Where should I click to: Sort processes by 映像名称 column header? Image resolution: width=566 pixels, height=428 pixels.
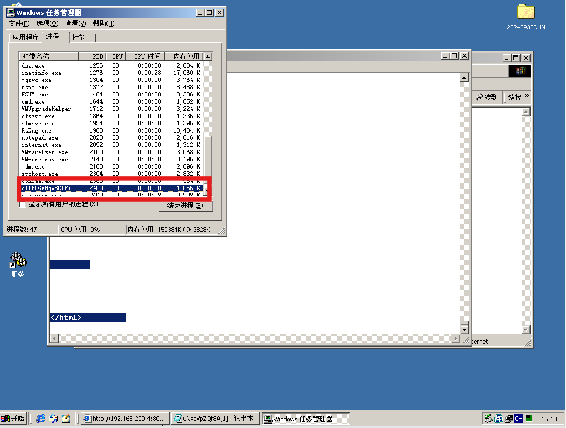[x=49, y=57]
